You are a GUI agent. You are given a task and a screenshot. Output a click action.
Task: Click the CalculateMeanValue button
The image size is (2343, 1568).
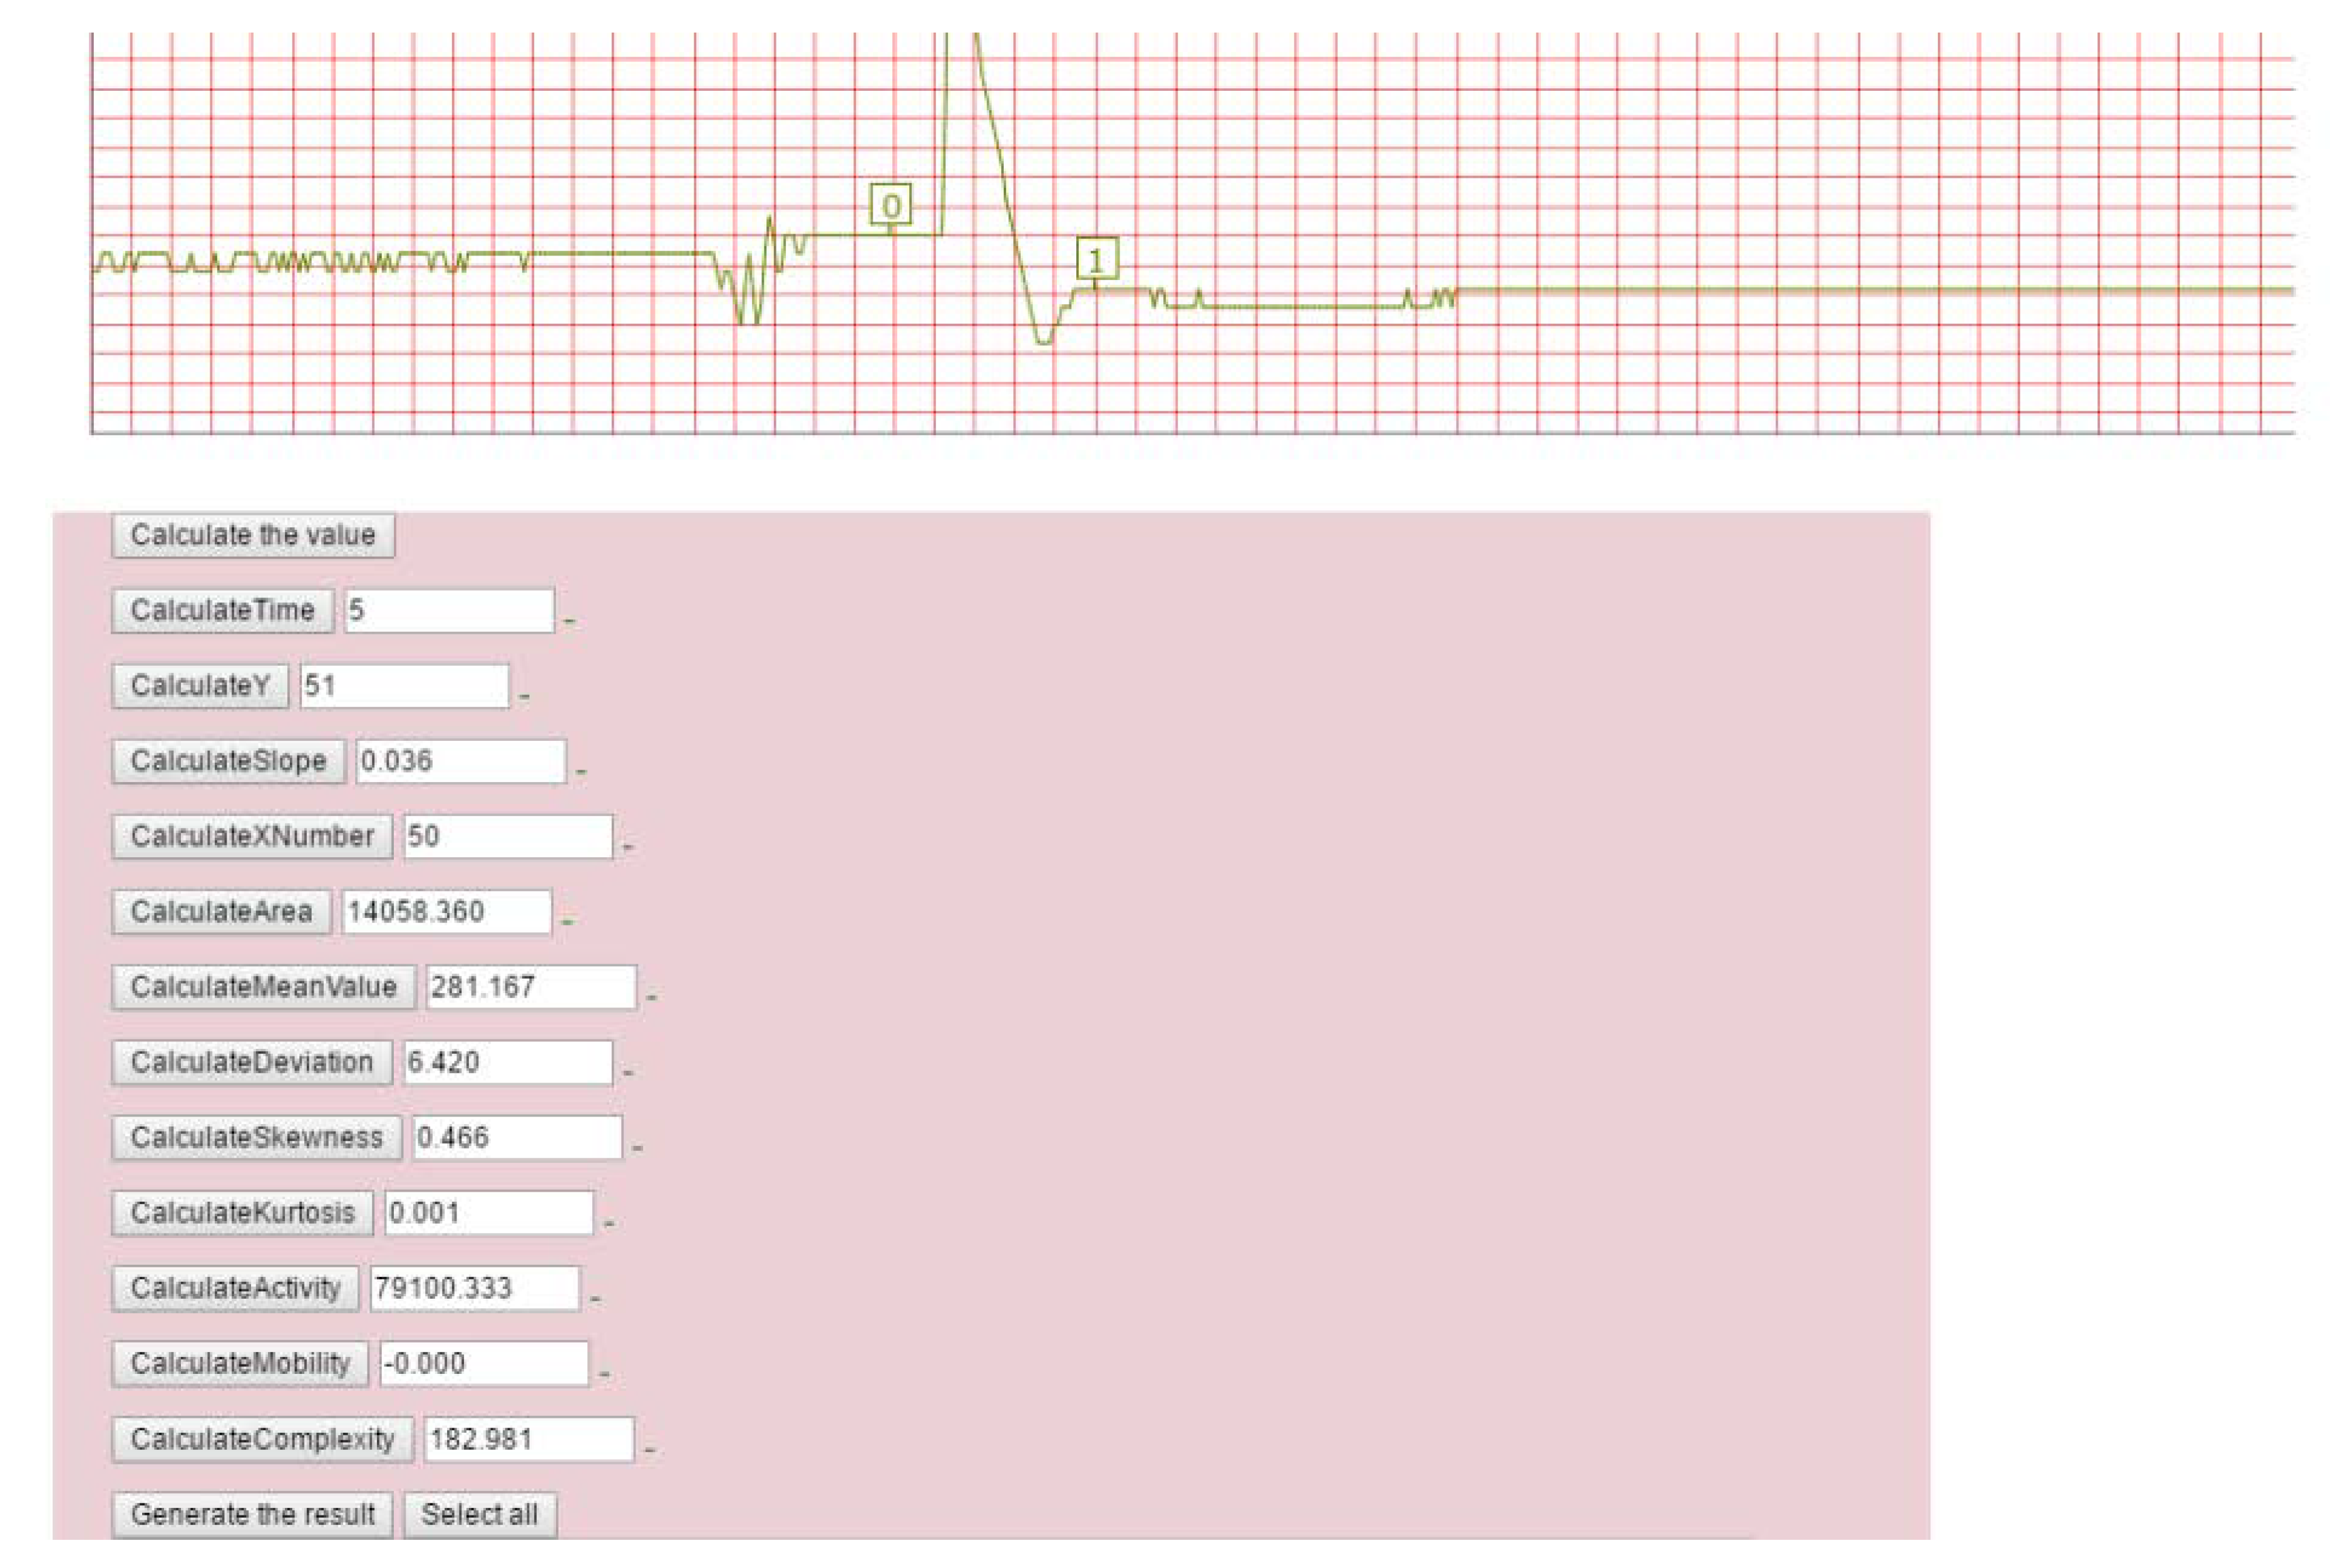click(263, 987)
